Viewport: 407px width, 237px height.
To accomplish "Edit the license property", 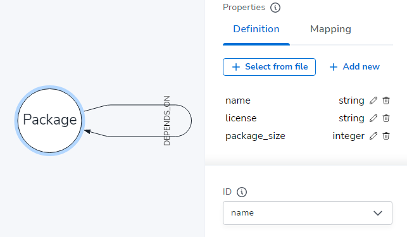I will click(x=373, y=118).
